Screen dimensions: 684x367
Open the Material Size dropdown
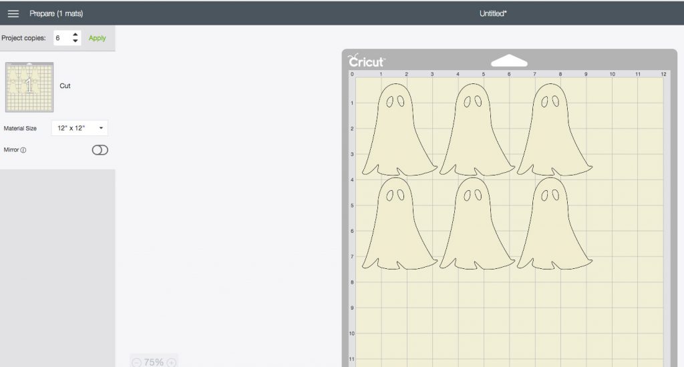79,128
